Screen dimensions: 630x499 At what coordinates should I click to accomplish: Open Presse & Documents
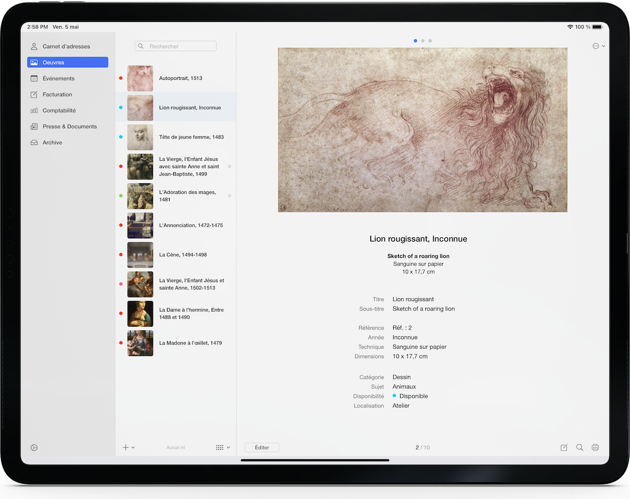[x=70, y=127]
